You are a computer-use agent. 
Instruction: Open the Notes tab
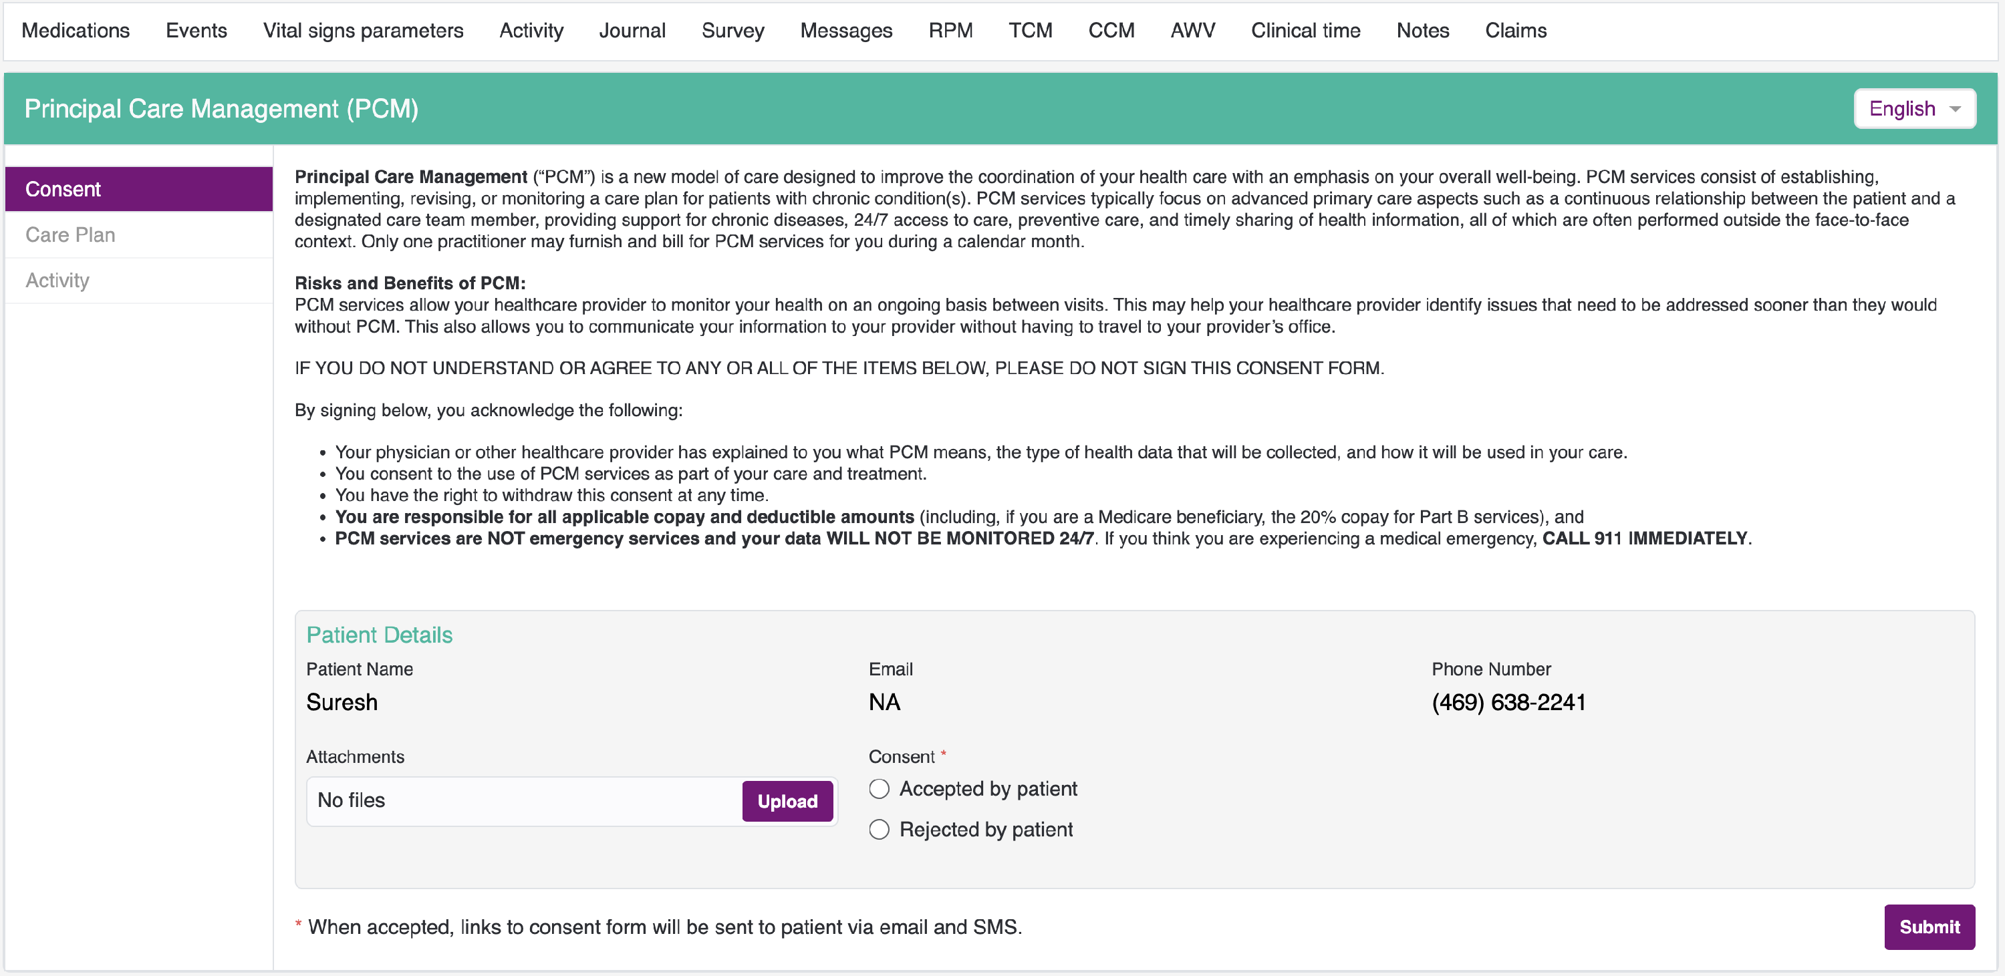tap(1422, 30)
